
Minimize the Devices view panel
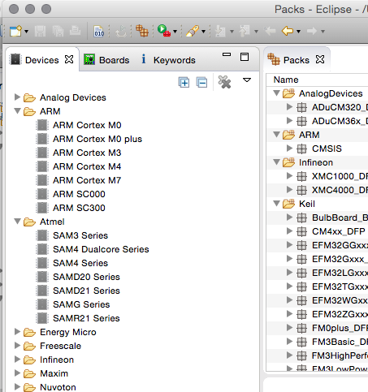[227, 54]
